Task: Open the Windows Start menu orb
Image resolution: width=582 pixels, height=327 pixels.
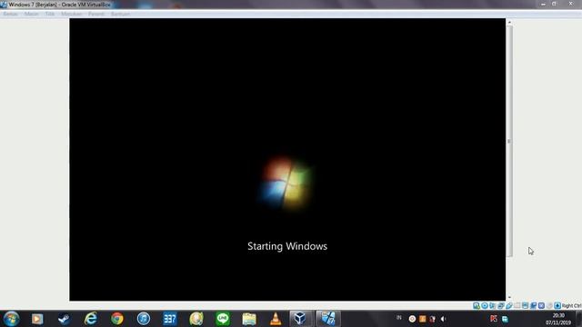Action: click(11, 319)
